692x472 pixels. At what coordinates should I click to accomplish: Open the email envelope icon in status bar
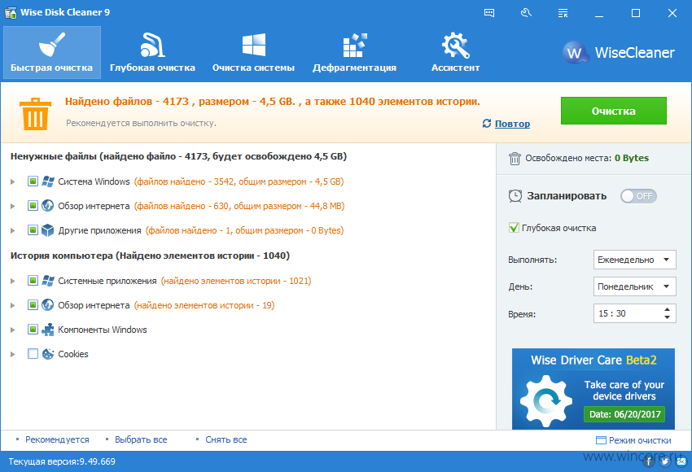(x=682, y=462)
